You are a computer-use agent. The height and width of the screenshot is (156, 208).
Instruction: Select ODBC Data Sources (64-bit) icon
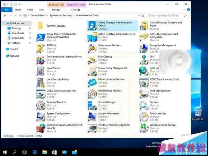[x=41, y=94]
